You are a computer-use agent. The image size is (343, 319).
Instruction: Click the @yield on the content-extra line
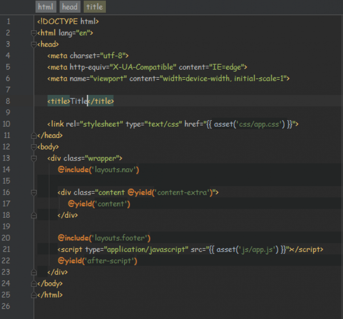click(140, 192)
